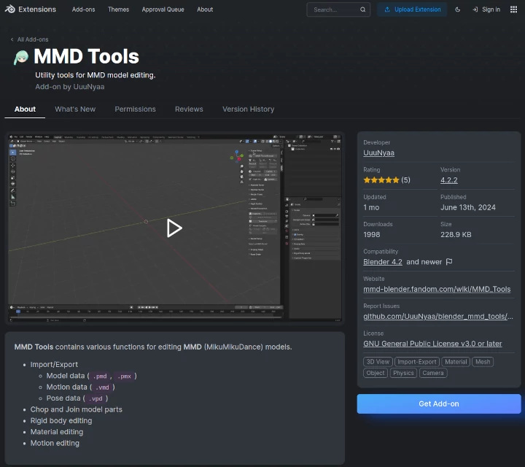The height and width of the screenshot is (467, 525).
Task: Open the apps grid menu icon
Action: (513, 9)
